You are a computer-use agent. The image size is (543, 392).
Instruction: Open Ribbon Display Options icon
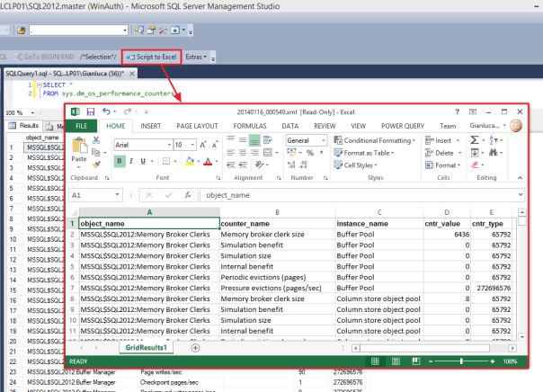pyautogui.click(x=473, y=111)
